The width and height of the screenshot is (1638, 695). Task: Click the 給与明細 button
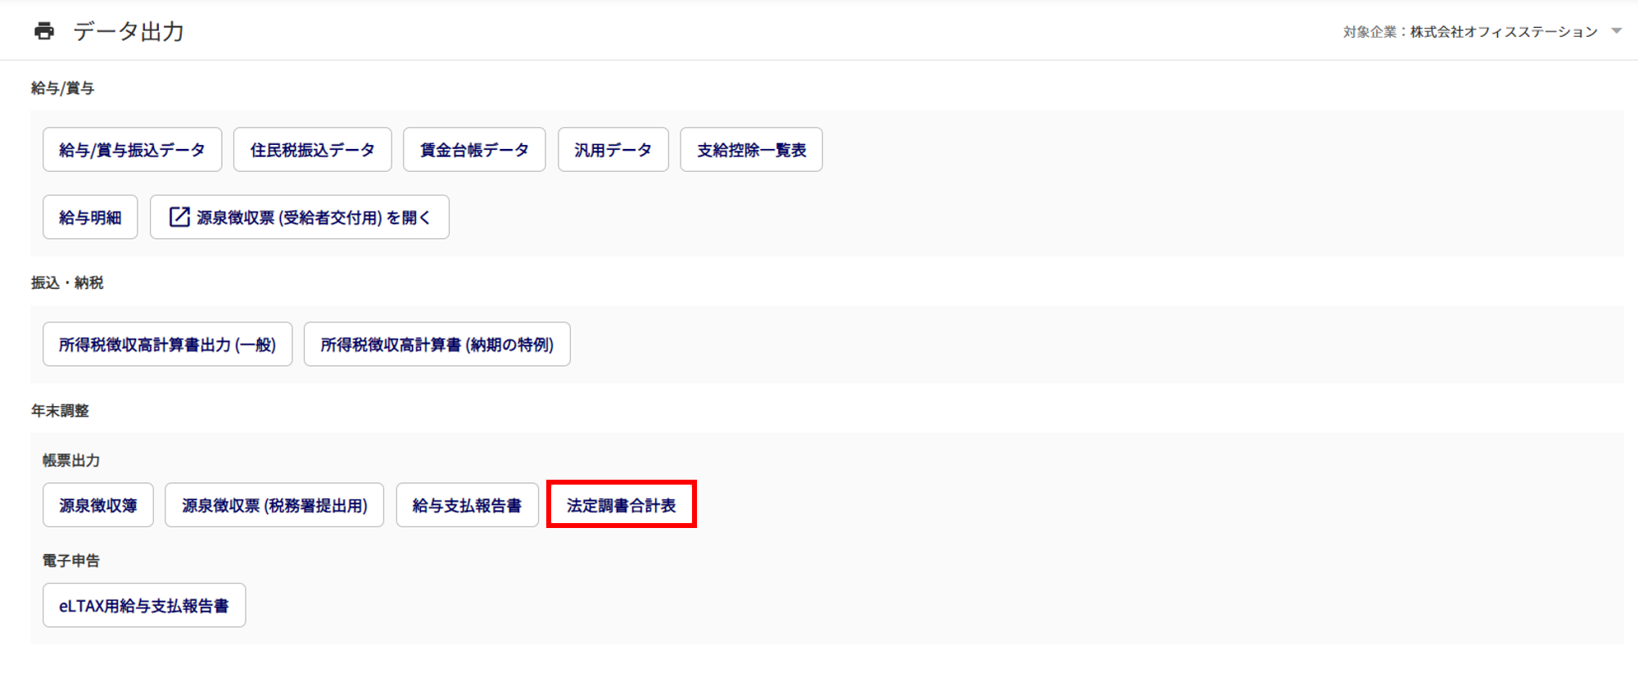click(x=90, y=217)
